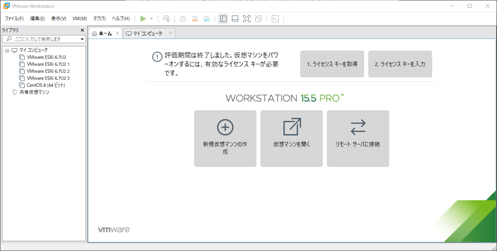Close the ライブラリ panel
This screenshot has height=251, width=497.
tap(82, 30)
